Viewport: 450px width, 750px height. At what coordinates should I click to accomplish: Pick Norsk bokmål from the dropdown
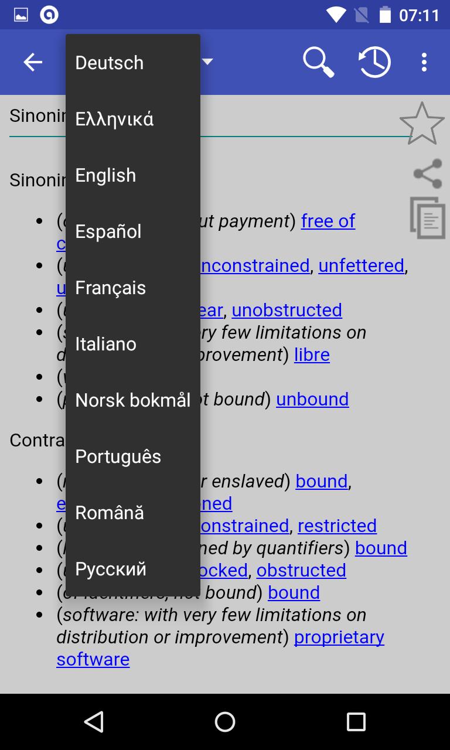pos(133,400)
